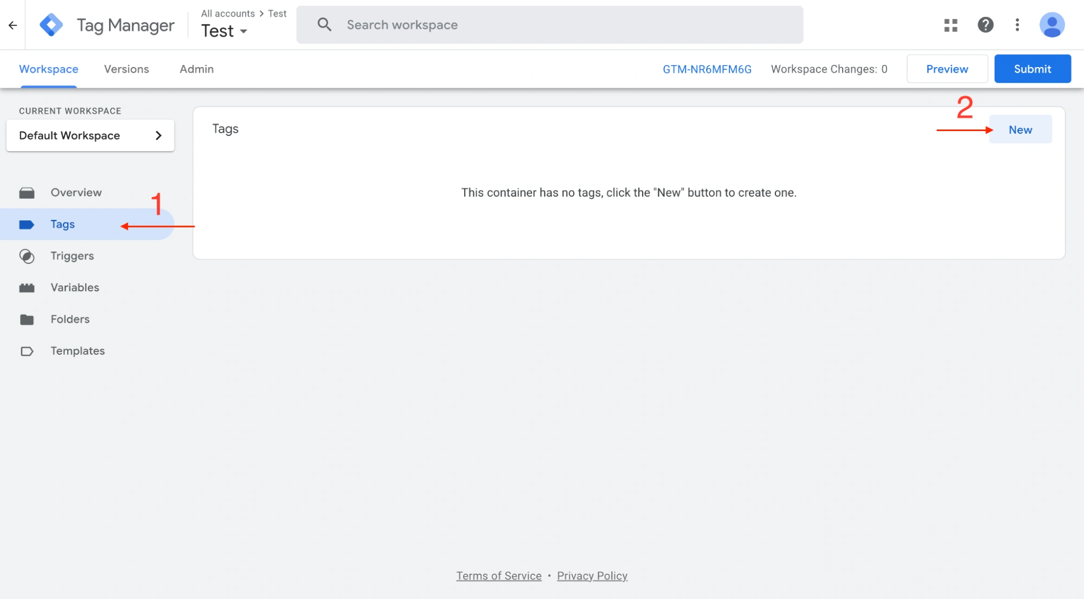Click the All accounts breadcrumb
The height and width of the screenshot is (599, 1084).
(228, 14)
